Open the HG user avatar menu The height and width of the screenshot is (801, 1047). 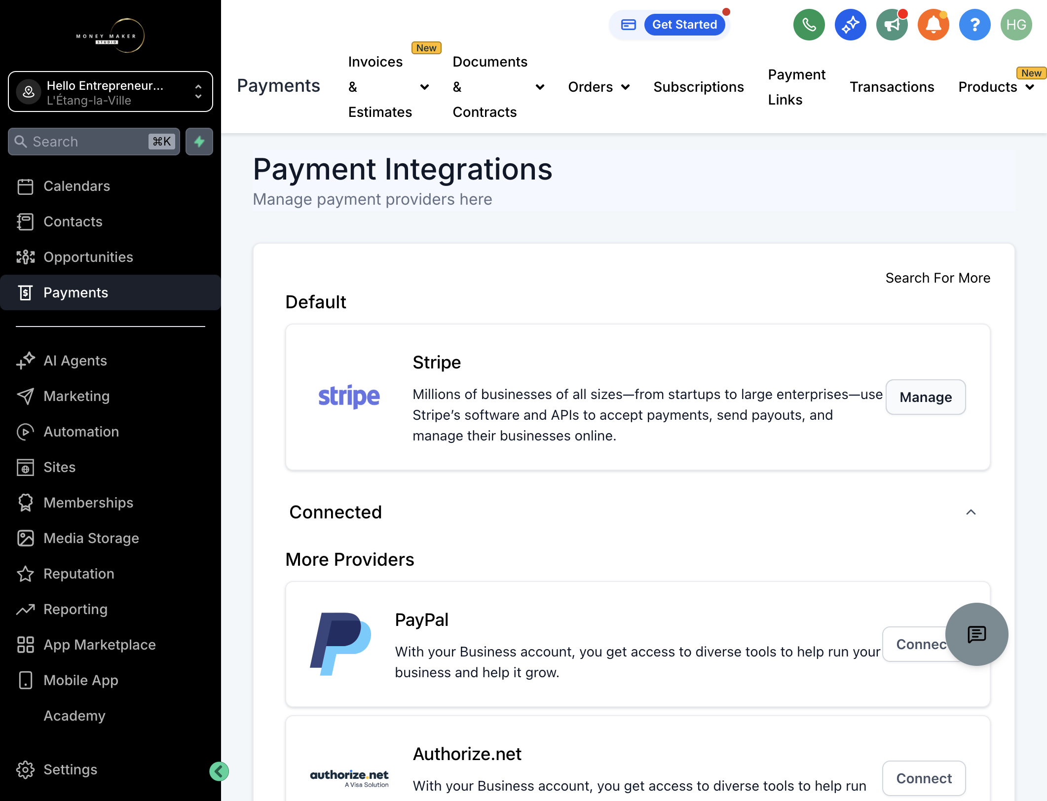[x=1016, y=25]
